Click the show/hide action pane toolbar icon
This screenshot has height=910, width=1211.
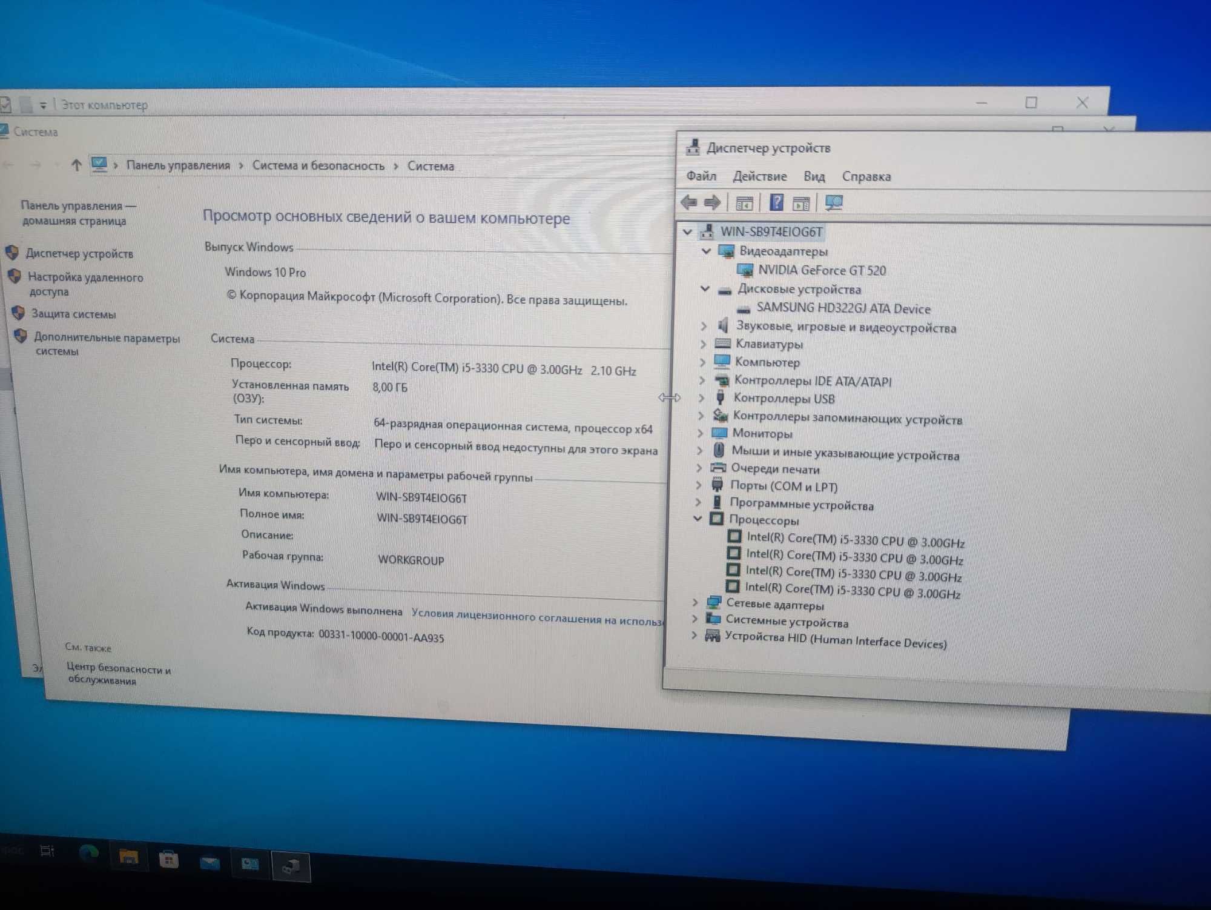point(801,204)
